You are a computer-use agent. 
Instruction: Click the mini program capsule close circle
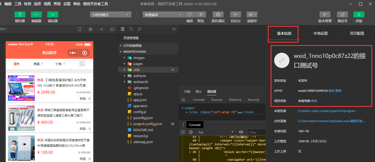(84, 53)
